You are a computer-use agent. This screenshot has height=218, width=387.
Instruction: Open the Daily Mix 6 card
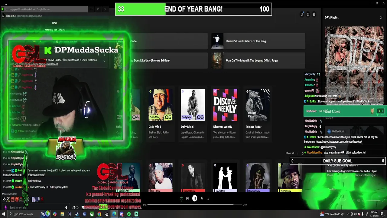click(193, 115)
